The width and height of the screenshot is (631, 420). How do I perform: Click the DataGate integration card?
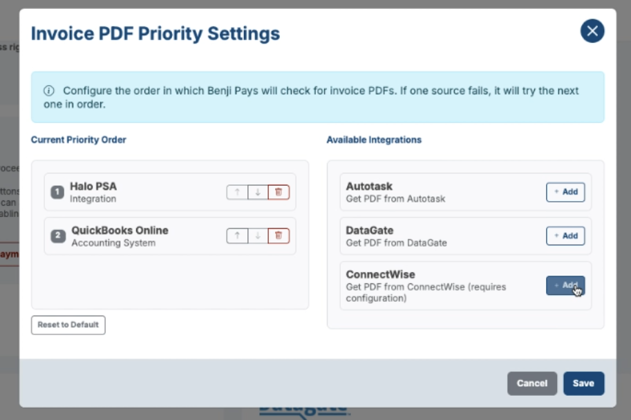pyautogui.click(x=466, y=236)
